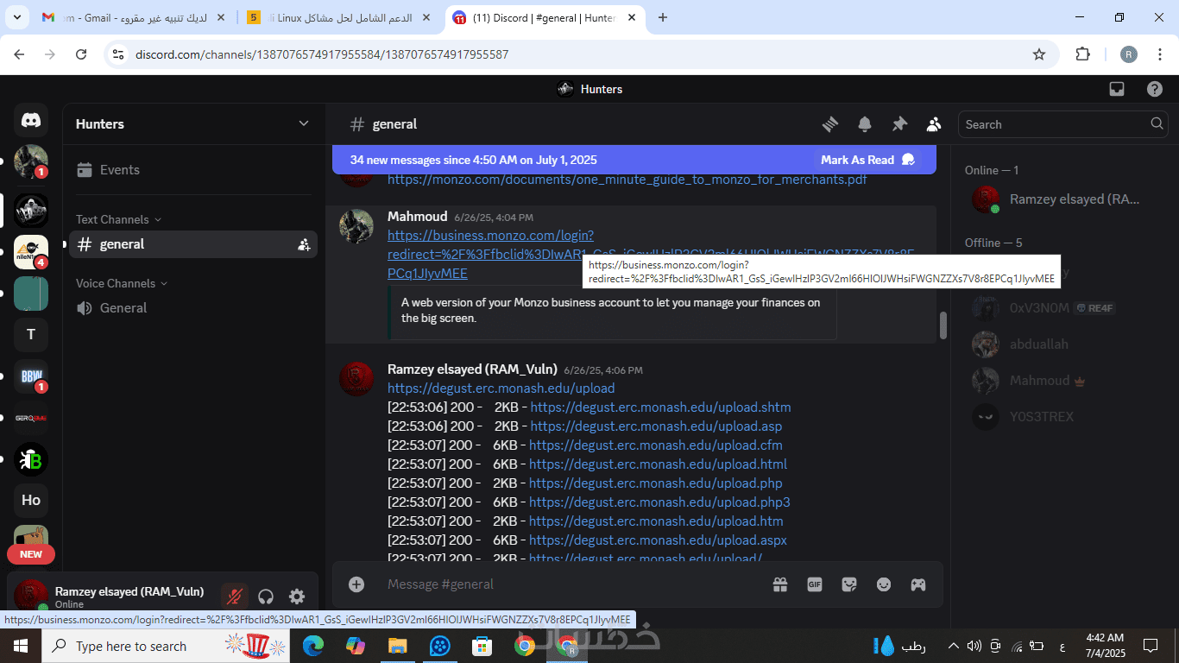The height and width of the screenshot is (663, 1179).
Task: Open the upload.php3 link
Action: 659,502
